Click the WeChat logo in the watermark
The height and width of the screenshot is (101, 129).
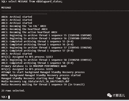[x=109, y=95]
